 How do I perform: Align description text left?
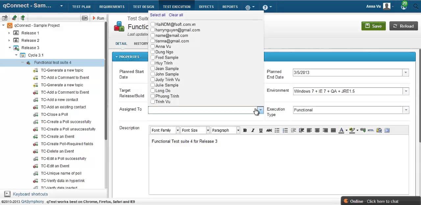[309, 130]
